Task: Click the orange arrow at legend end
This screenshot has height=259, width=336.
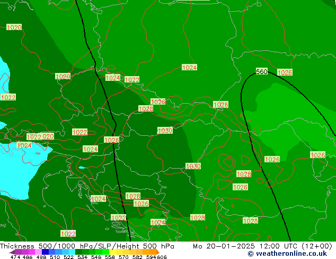Action: [158, 252]
